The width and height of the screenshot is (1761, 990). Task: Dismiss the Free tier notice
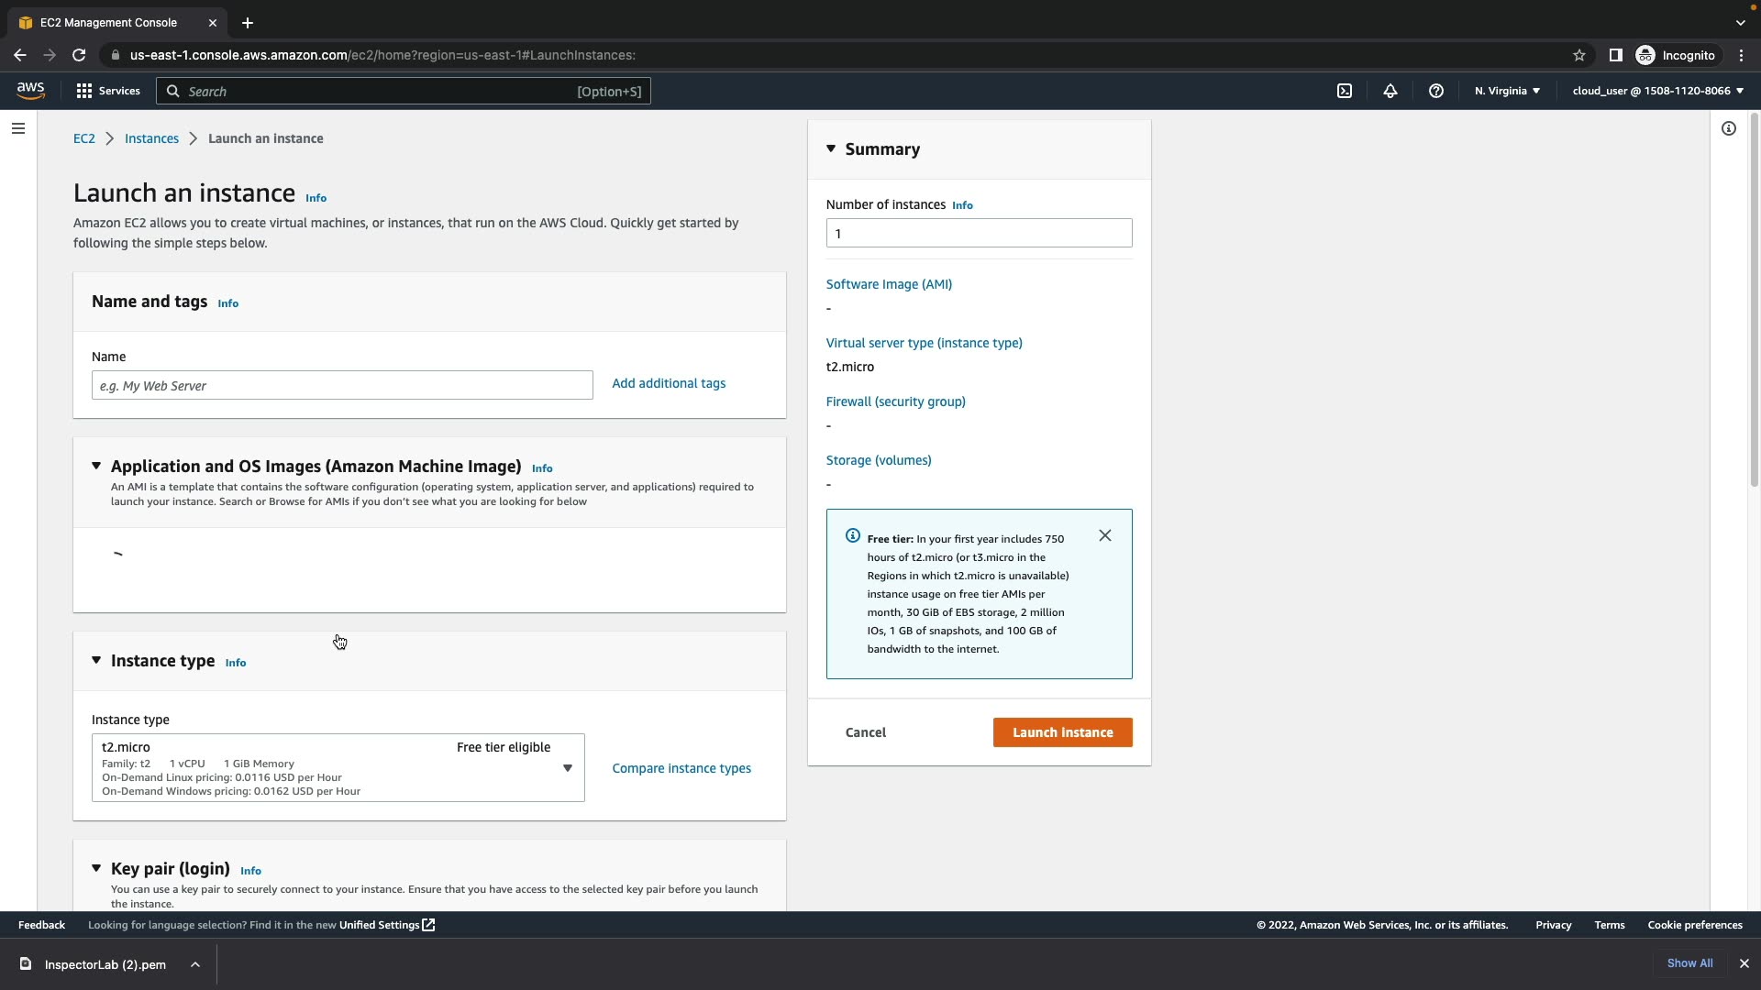pos(1105,535)
